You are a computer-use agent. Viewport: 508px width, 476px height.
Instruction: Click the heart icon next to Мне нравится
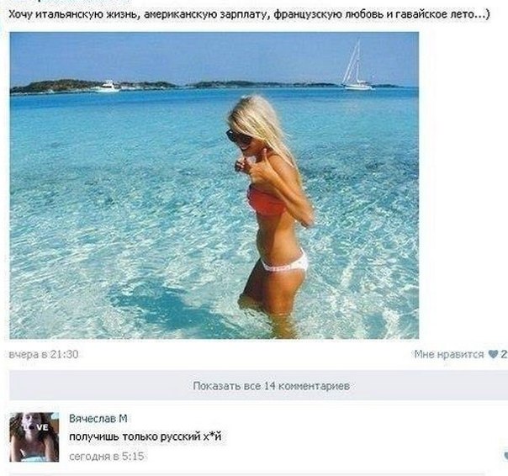(493, 354)
